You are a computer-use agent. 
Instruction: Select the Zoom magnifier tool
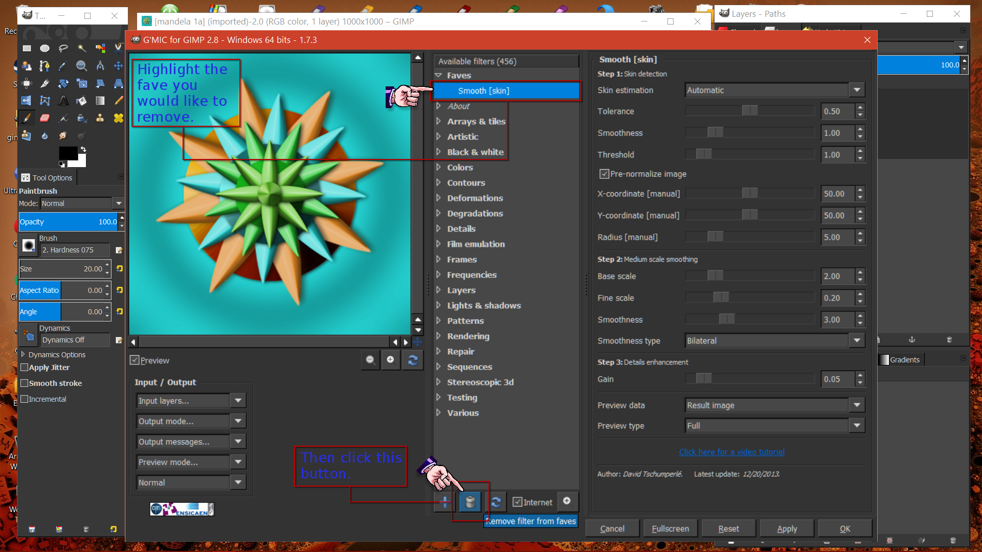tap(82, 66)
